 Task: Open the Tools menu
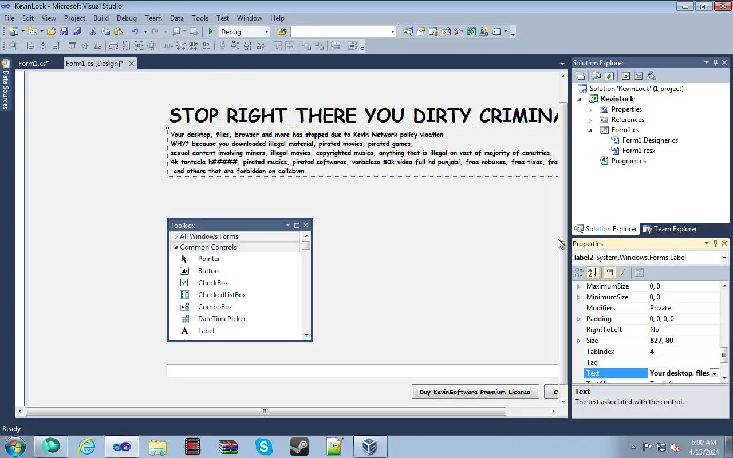pos(200,18)
